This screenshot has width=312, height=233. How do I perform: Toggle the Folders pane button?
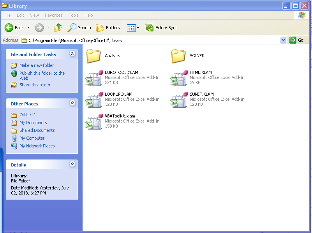[108, 28]
